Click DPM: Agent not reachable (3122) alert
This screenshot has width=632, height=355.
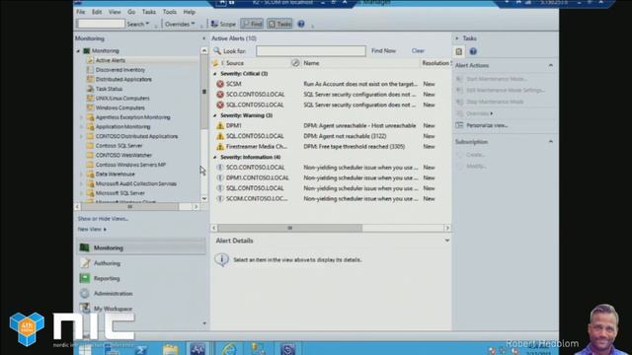coord(345,136)
